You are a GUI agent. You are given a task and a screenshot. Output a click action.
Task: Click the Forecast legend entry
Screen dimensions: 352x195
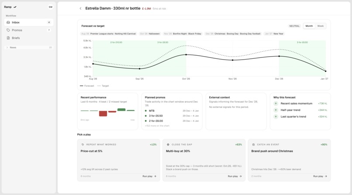87,86
